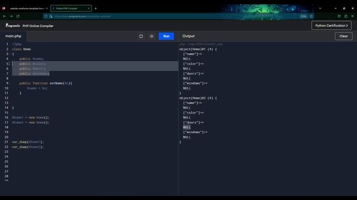Toggle the editor light/dark theme

(152, 36)
